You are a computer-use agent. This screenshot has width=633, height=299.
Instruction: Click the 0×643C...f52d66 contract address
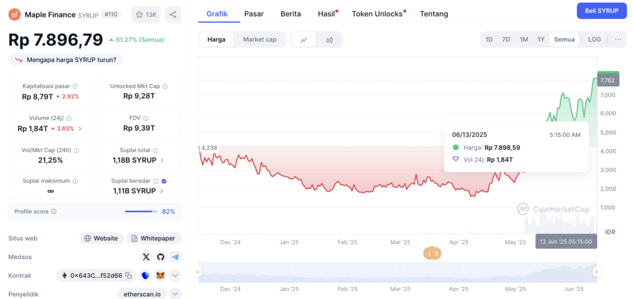(x=96, y=276)
